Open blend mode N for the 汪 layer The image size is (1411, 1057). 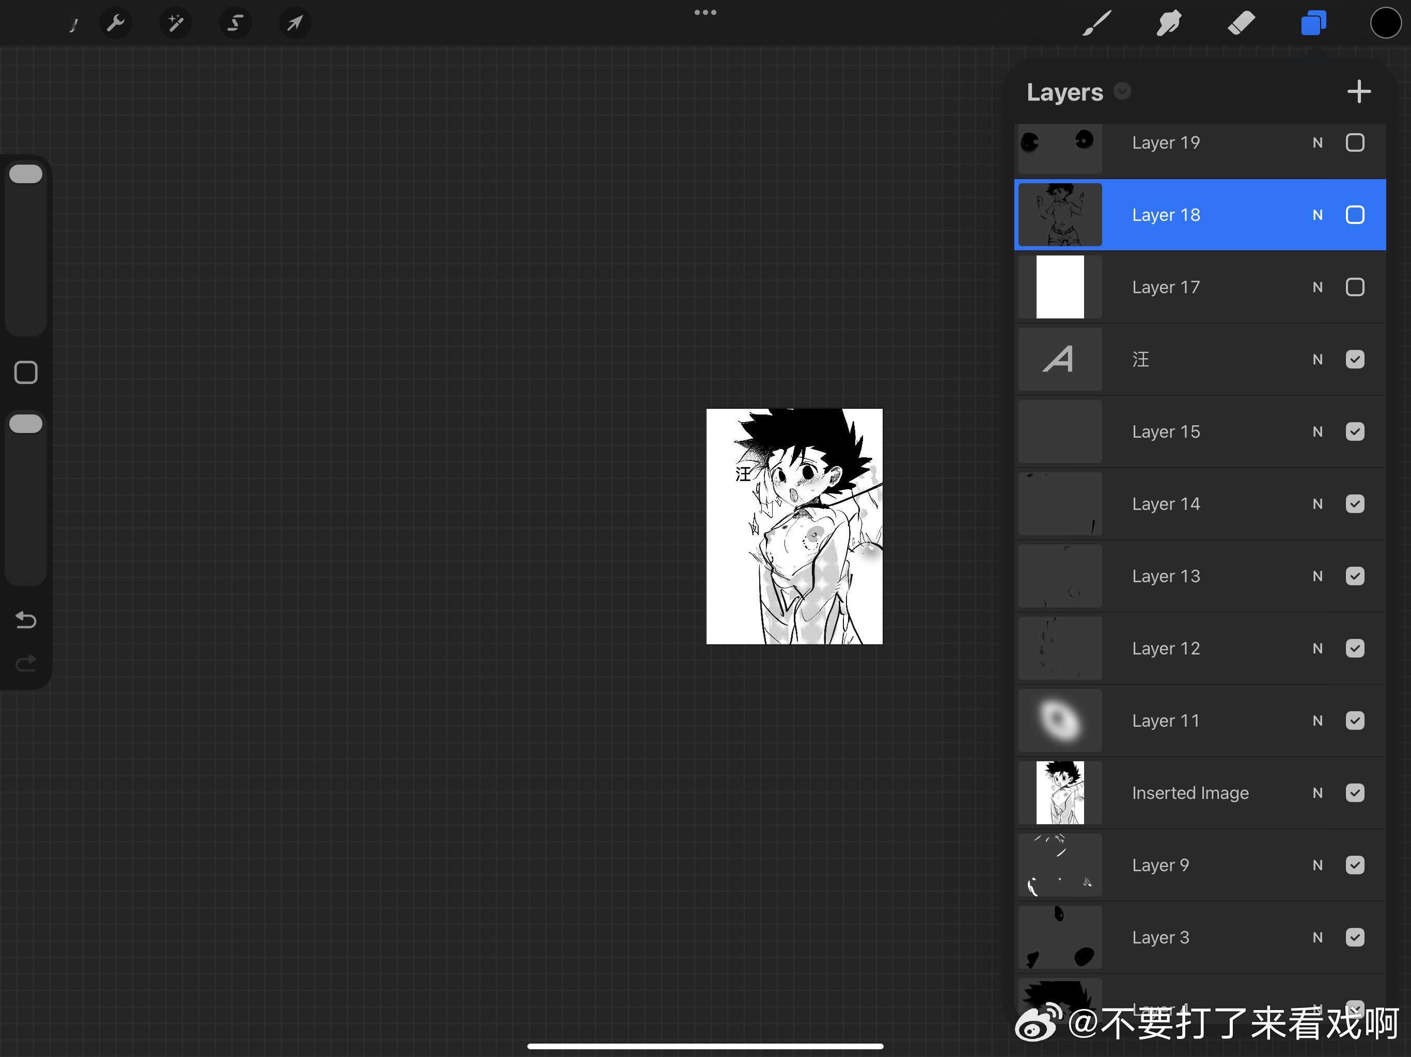(x=1317, y=360)
